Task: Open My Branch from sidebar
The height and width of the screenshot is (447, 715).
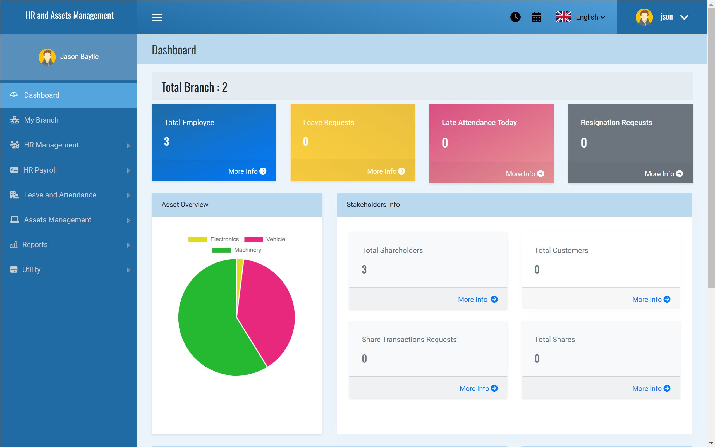Action: point(69,120)
